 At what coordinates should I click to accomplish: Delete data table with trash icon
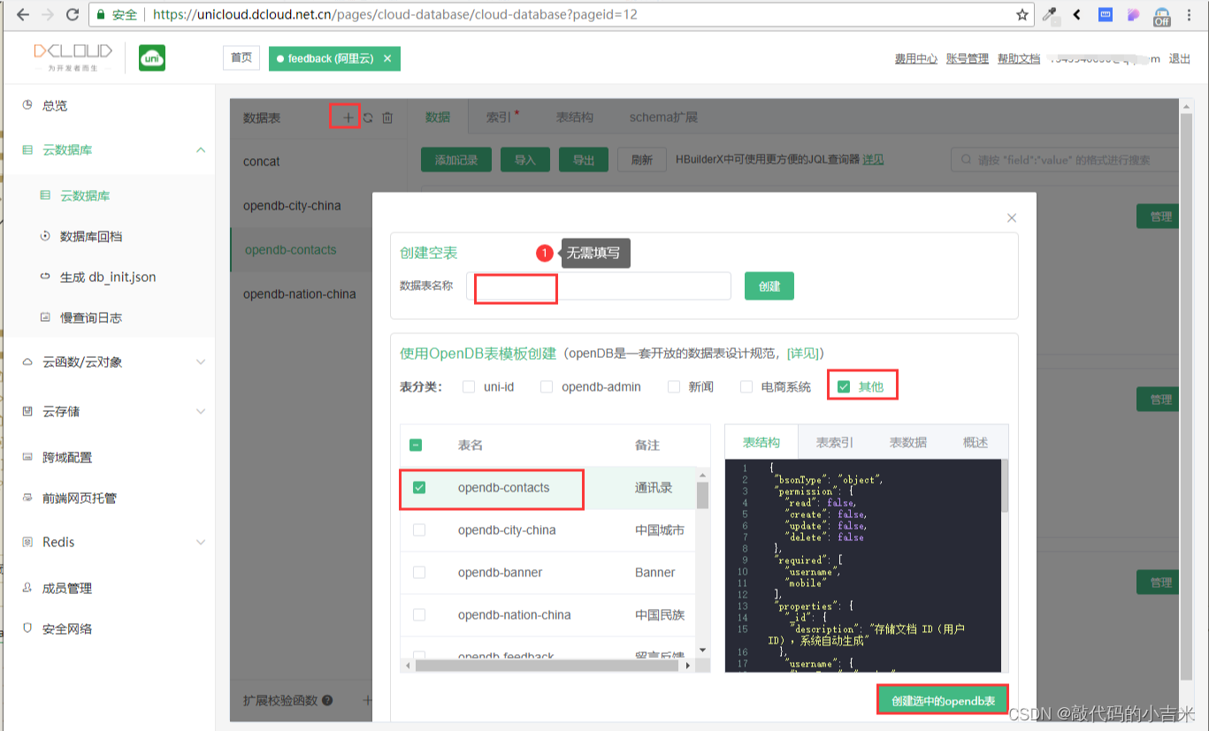tap(387, 118)
